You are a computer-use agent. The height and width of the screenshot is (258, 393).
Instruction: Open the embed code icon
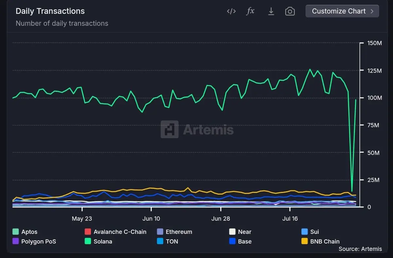click(231, 11)
